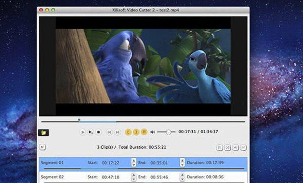Stop video playback
Image resolution: width=303 pixels, height=183 pixels.
click(98, 132)
